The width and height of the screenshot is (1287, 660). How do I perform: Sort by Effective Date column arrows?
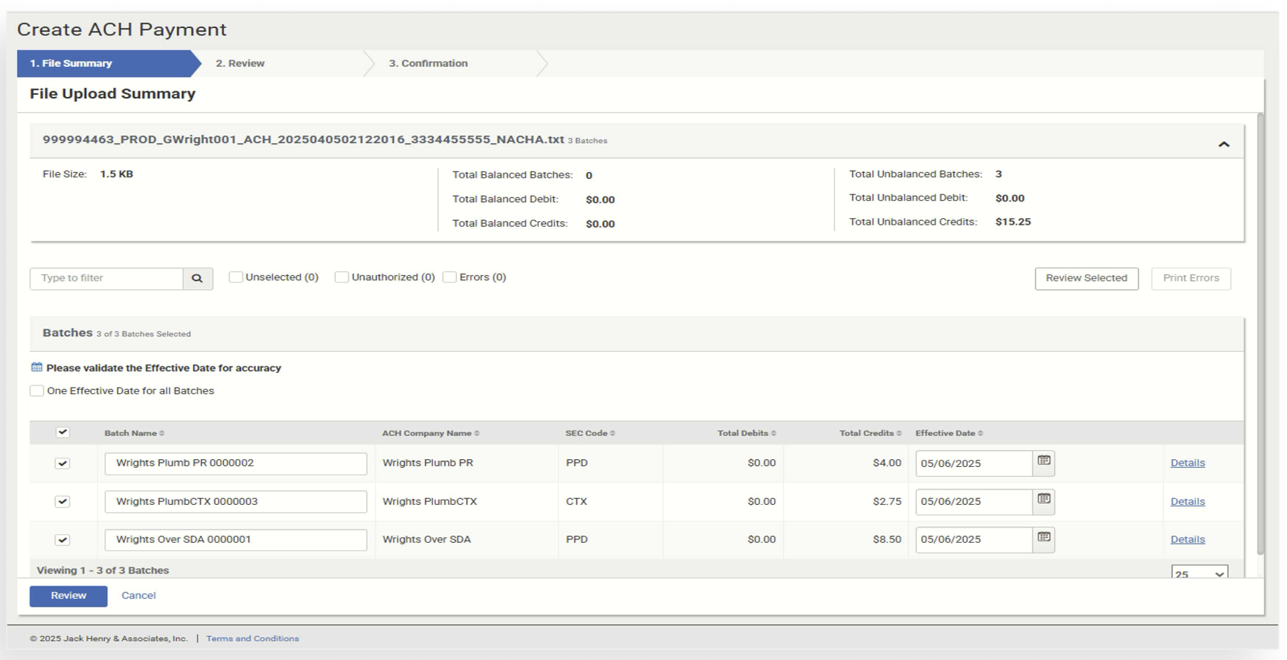(980, 433)
